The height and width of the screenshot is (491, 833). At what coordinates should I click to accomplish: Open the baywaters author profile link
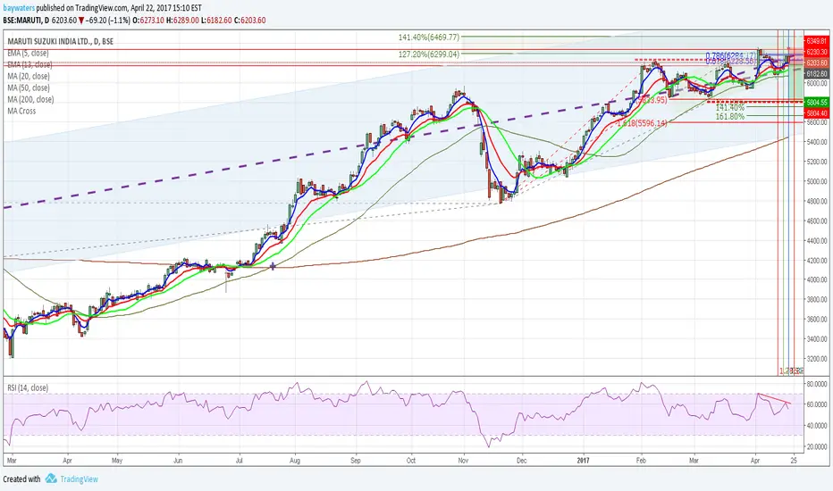(19, 8)
